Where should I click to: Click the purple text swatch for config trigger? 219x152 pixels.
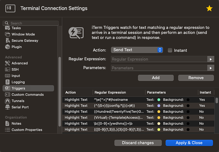click(x=159, y=106)
